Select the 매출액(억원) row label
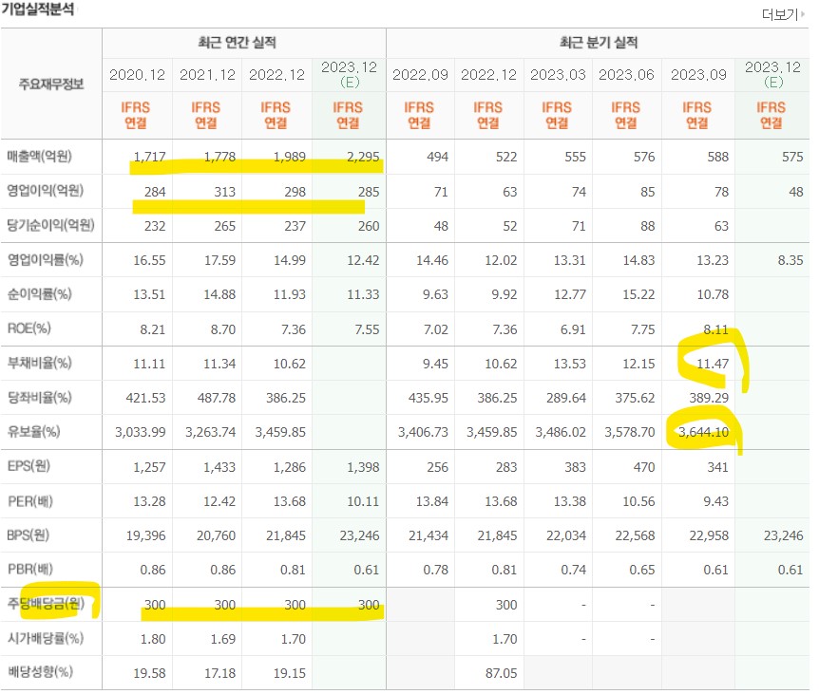819x694 pixels. pos(40,157)
